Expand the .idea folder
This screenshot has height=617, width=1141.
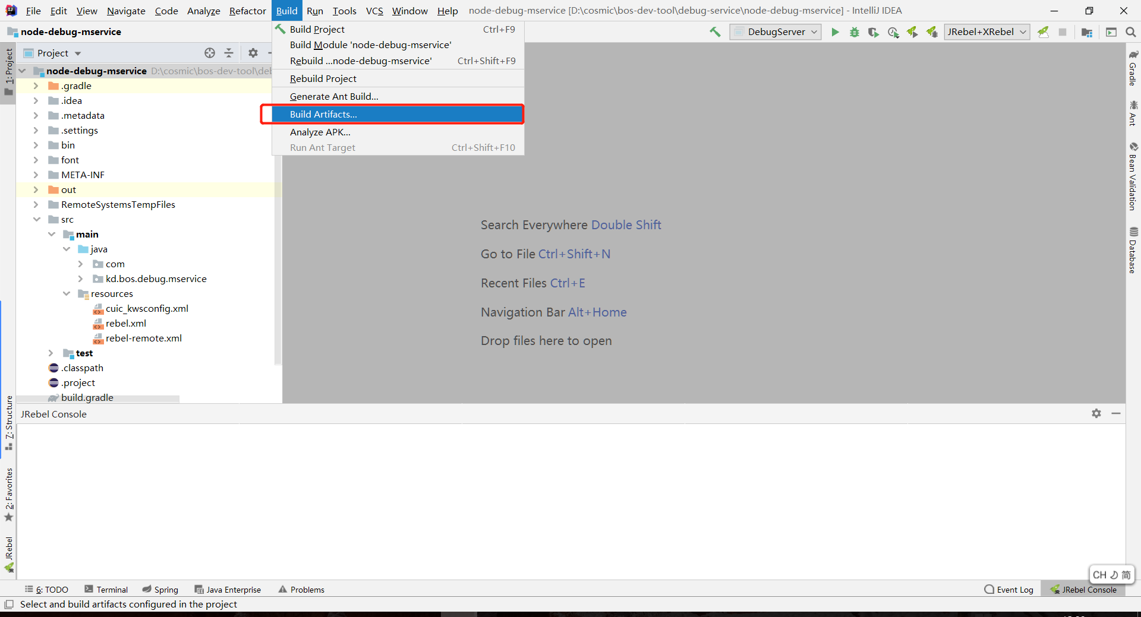(x=36, y=100)
